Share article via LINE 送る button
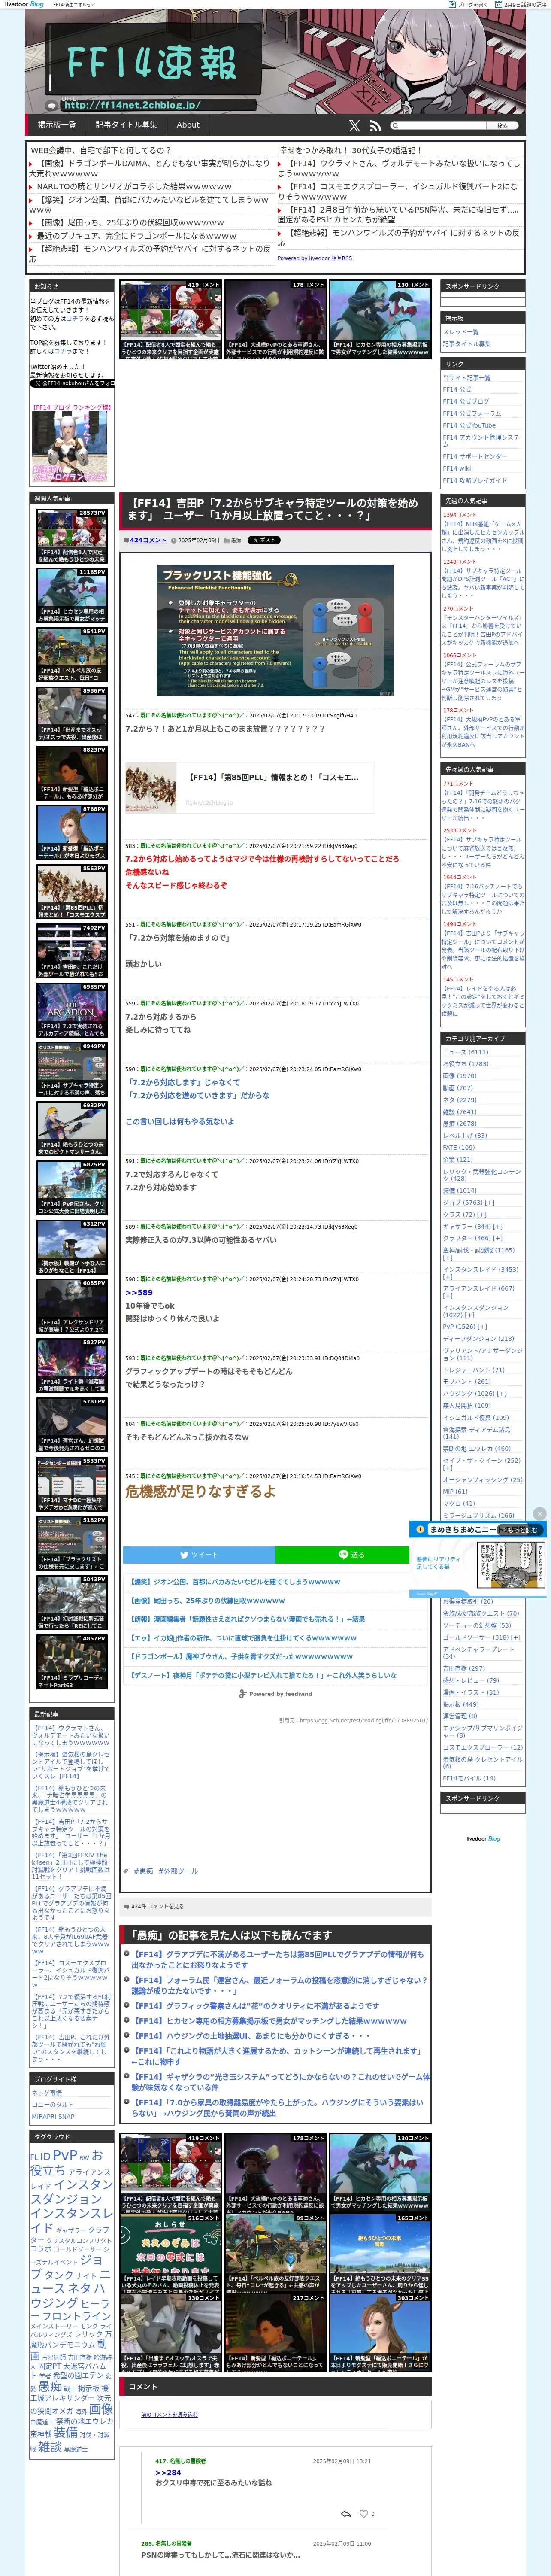This screenshot has height=2576, width=551. [x=352, y=1554]
